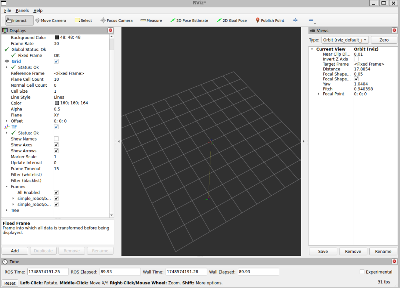Click the Reset time button
The image size is (400, 288).
(x=10, y=283)
